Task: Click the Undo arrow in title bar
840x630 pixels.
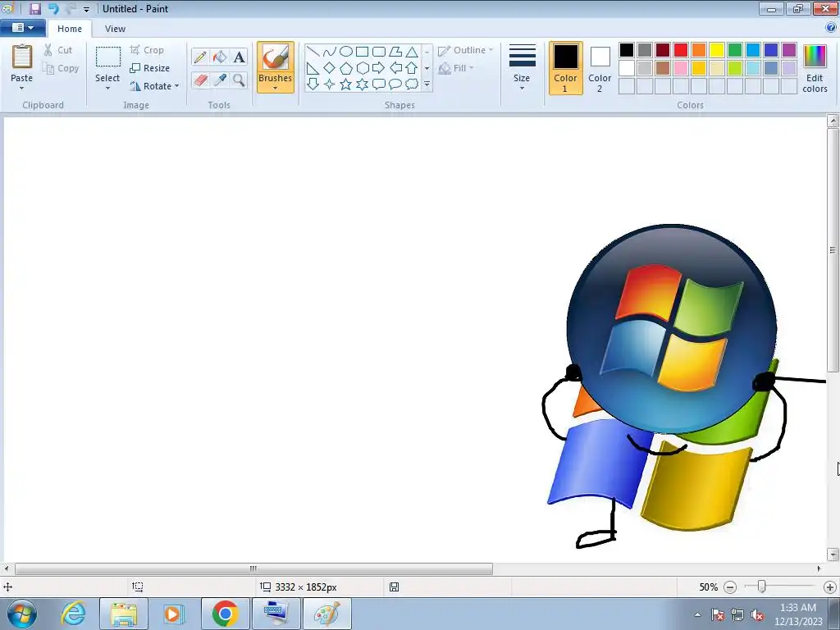Action: (53, 8)
